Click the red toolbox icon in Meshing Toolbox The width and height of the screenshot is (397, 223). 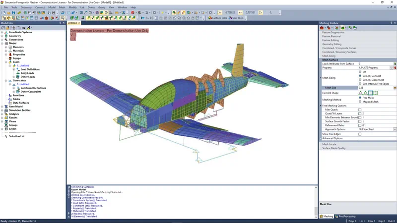pyautogui.click(x=322, y=28)
